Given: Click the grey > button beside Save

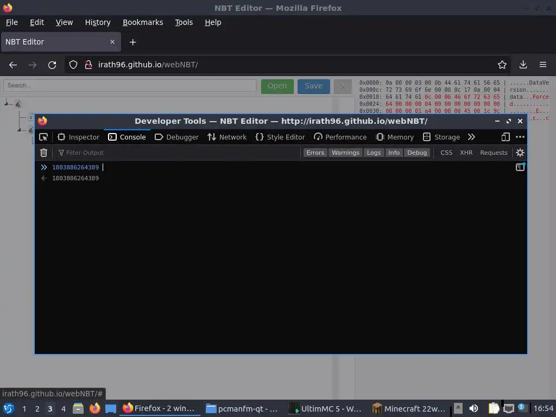Looking at the screenshot, I should [x=342, y=86].
